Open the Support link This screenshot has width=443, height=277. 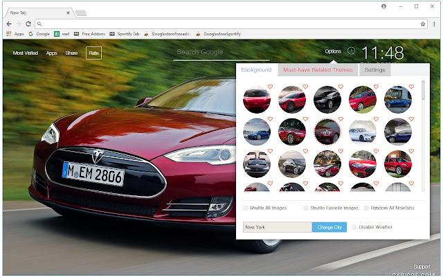tap(422, 267)
